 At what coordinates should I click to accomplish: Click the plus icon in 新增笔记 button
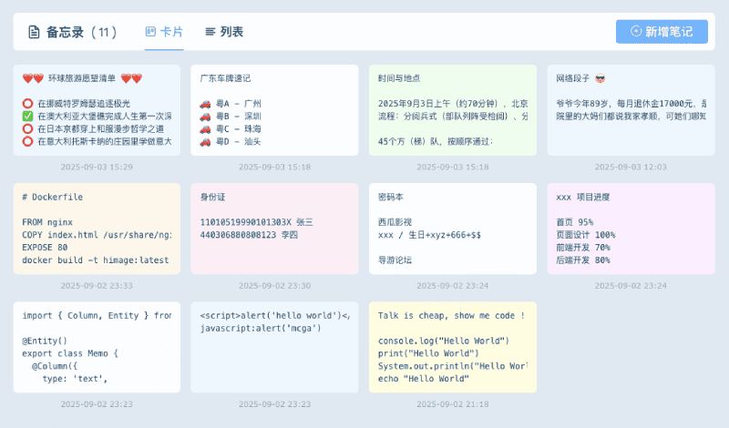[635, 32]
